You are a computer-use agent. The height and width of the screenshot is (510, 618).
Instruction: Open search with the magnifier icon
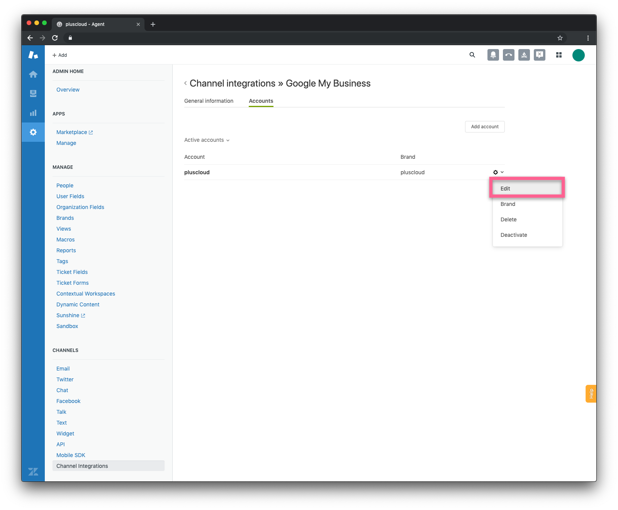click(472, 55)
